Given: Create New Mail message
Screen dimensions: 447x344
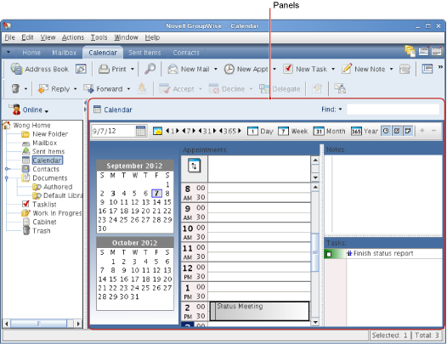Looking at the screenshot, I should pyautogui.click(x=189, y=69).
